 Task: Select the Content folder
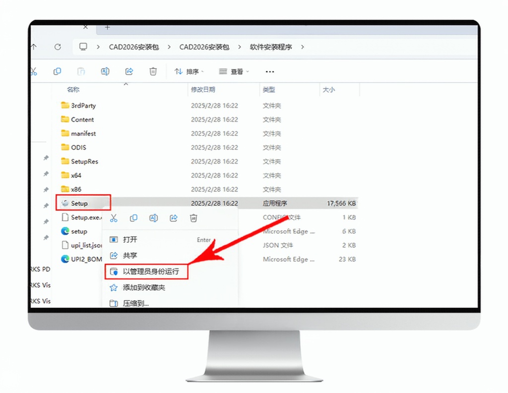pyautogui.click(x=77, y=119)
